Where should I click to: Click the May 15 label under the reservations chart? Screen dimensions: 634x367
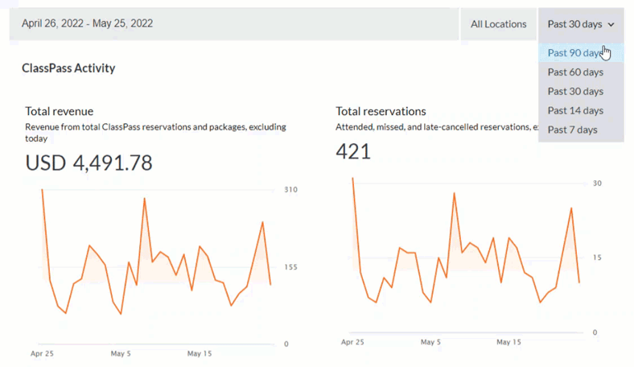point(508,342)
